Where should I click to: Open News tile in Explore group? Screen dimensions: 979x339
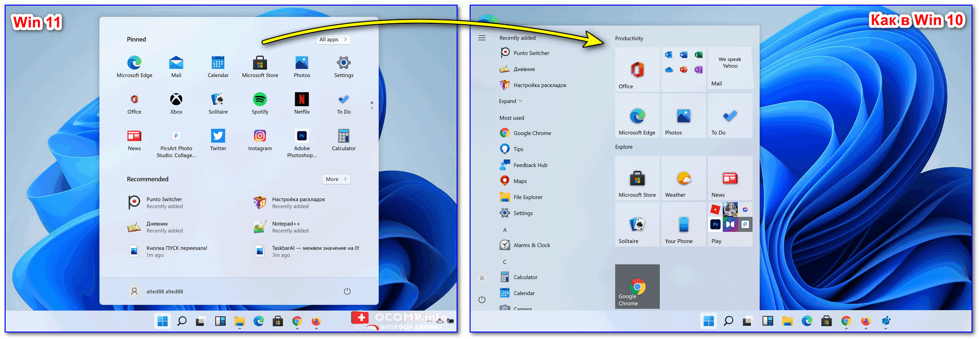tap(730, 178)
